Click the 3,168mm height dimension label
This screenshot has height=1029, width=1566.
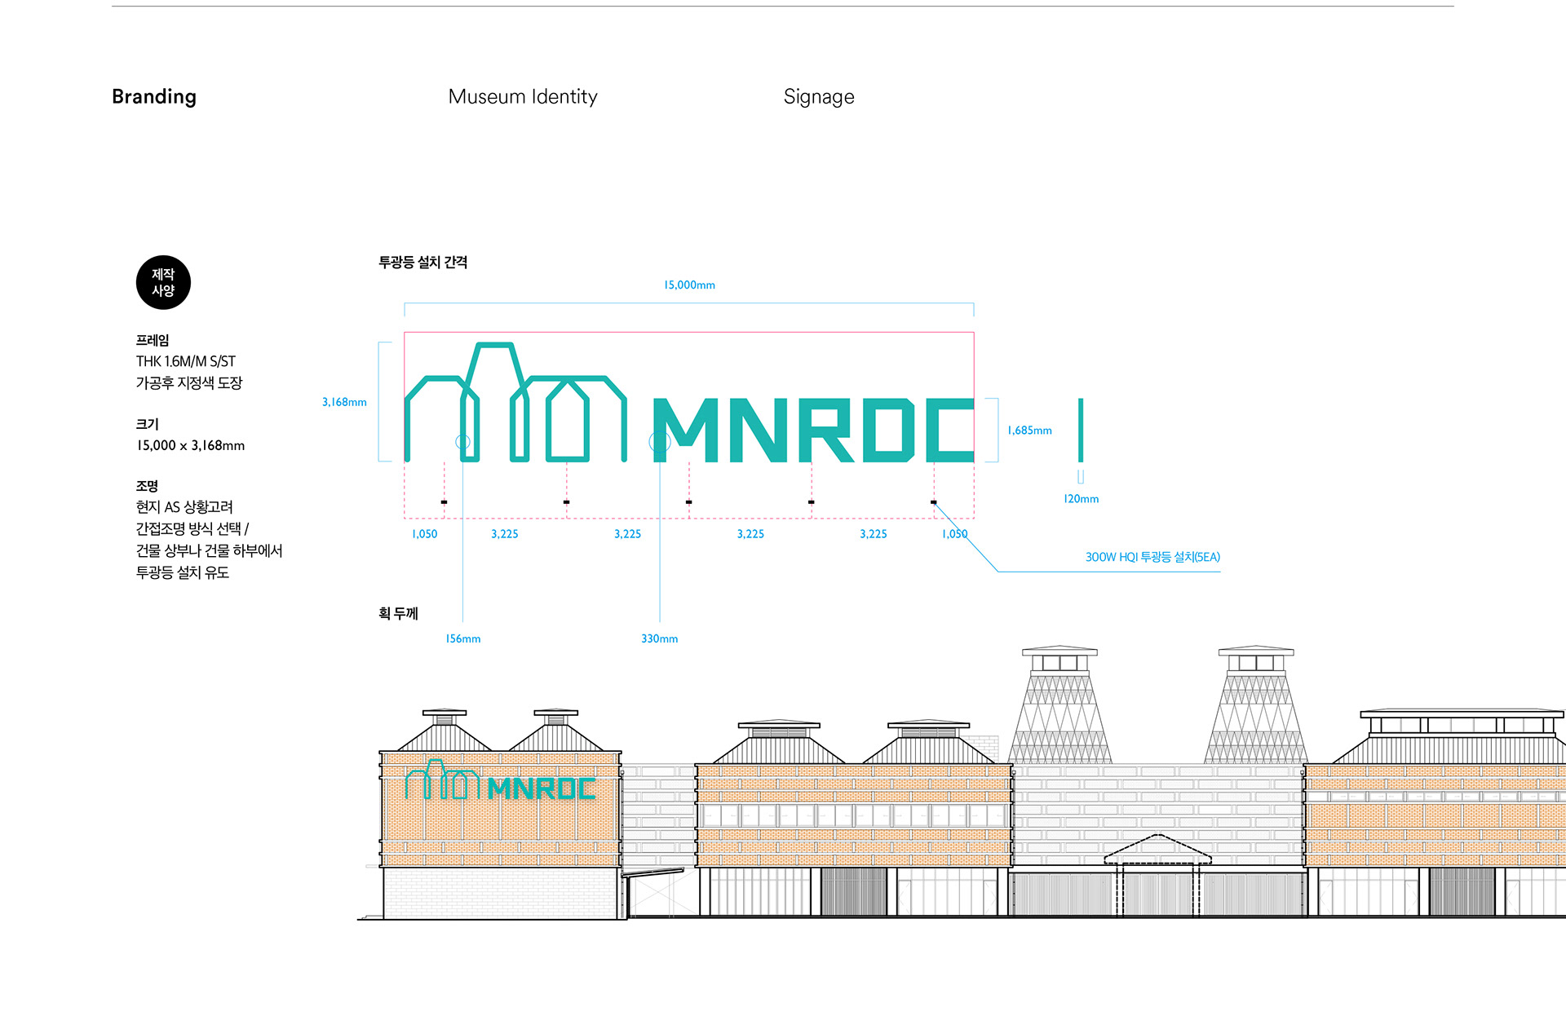click(344, 402)
